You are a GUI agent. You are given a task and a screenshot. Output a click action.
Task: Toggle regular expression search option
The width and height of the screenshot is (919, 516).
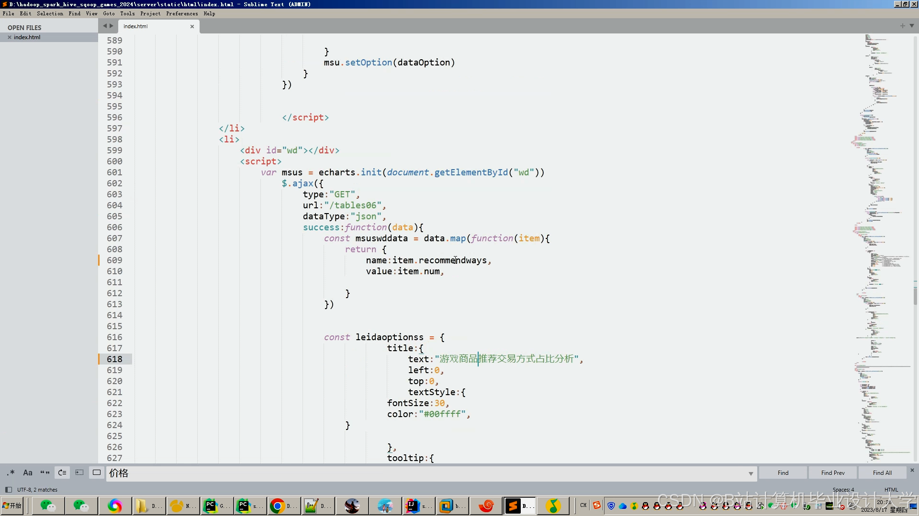coord(11,473)
